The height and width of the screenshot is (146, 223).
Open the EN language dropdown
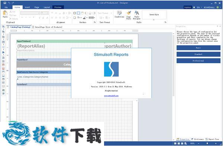pos(199,7)
